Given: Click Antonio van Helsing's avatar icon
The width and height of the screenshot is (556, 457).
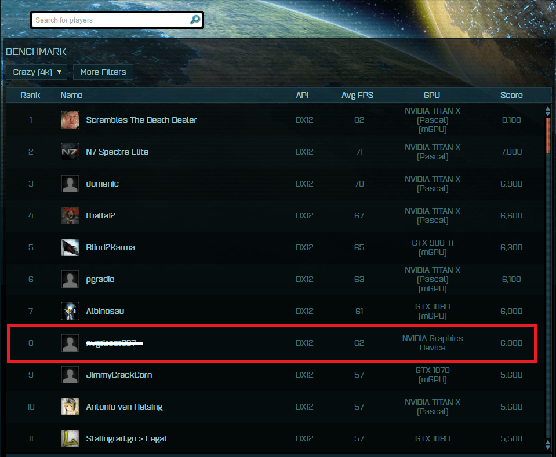Looking at the screenshot, I should tap(70, 407).
